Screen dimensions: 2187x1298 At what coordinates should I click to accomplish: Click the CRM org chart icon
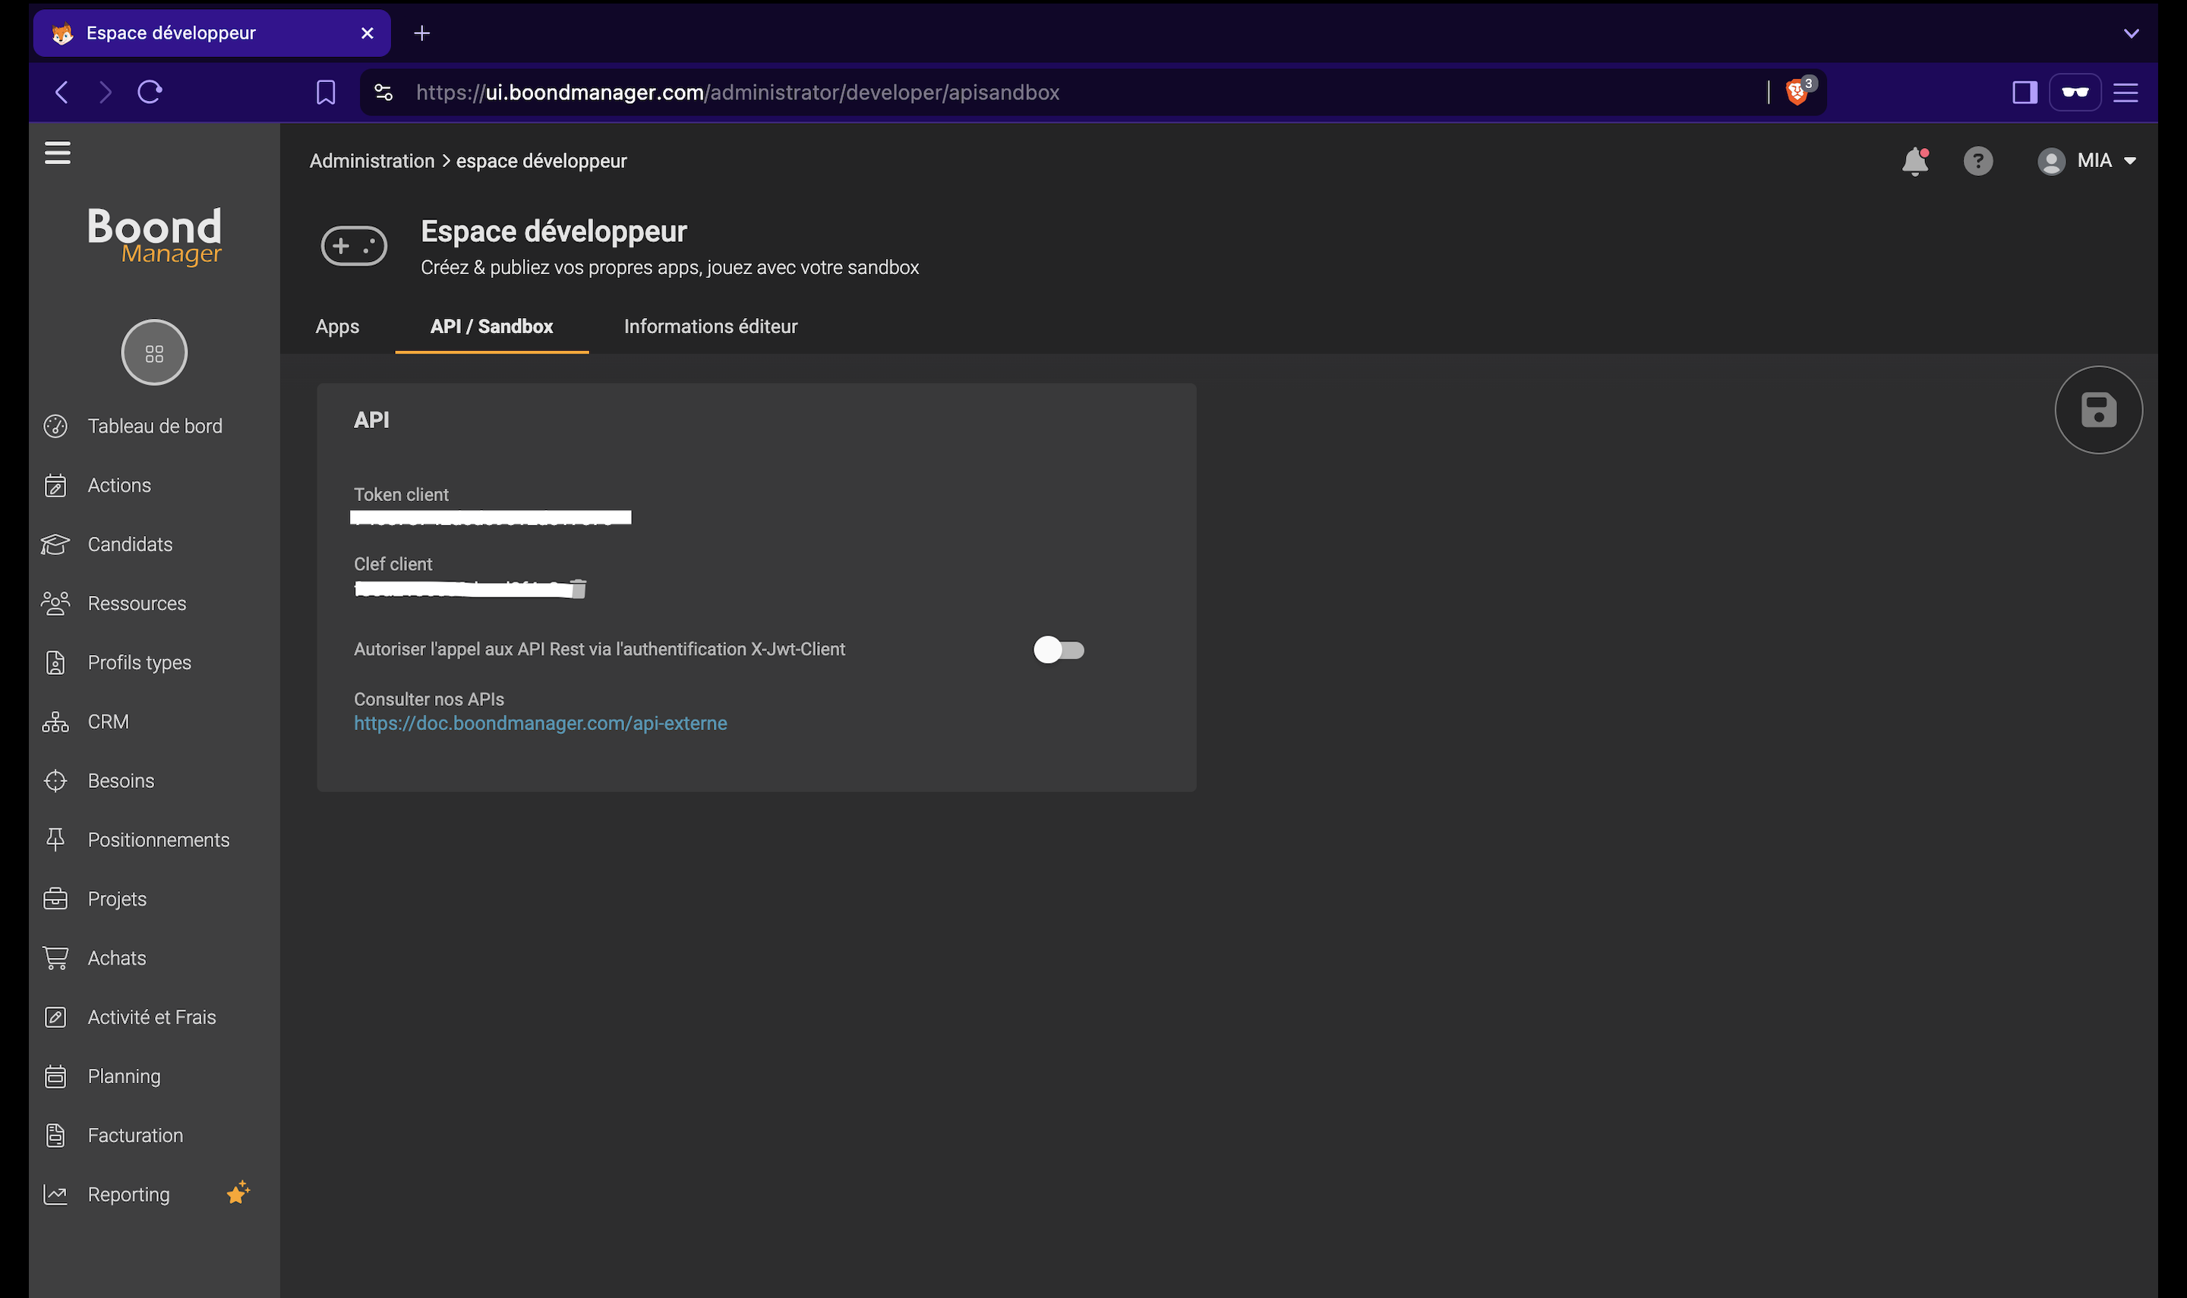click(x=55, y=722)
